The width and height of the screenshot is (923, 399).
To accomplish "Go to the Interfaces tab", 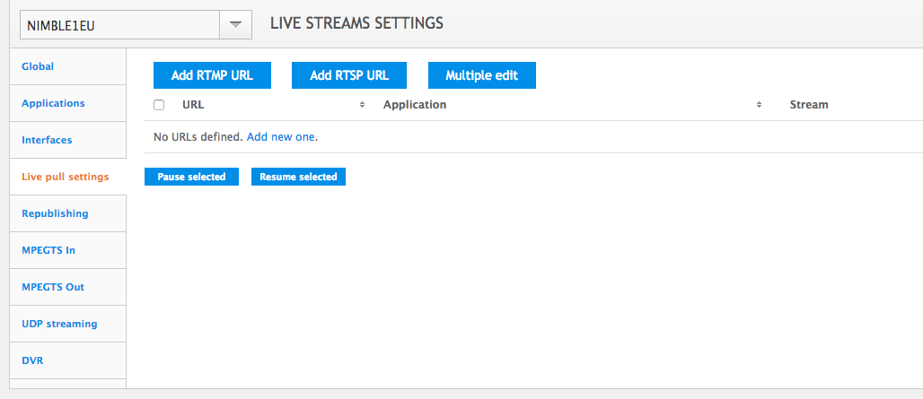I will click(x=47, y=140).
